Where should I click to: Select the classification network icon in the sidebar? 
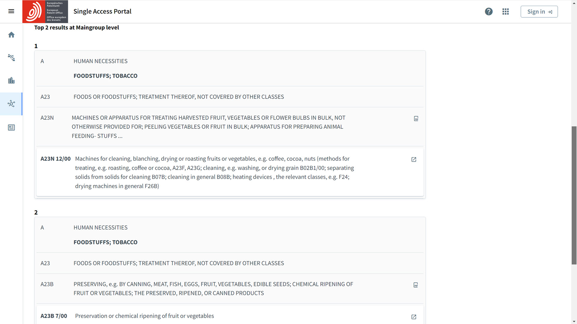(11, 104)
